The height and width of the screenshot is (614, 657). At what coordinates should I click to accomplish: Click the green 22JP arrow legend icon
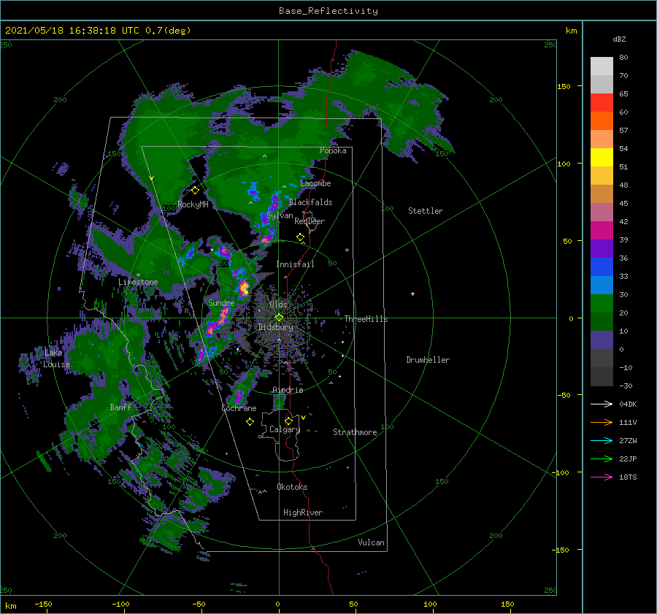(602, 459)
